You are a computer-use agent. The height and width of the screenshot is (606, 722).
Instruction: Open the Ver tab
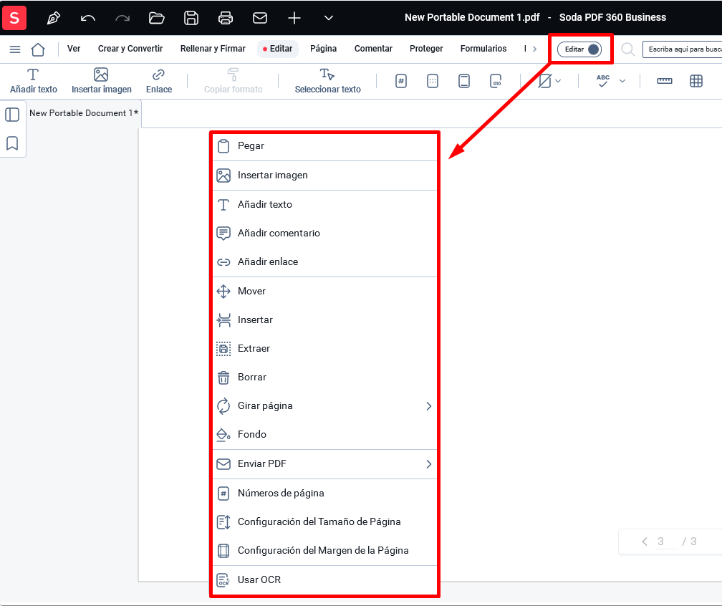tap(74, 49)
